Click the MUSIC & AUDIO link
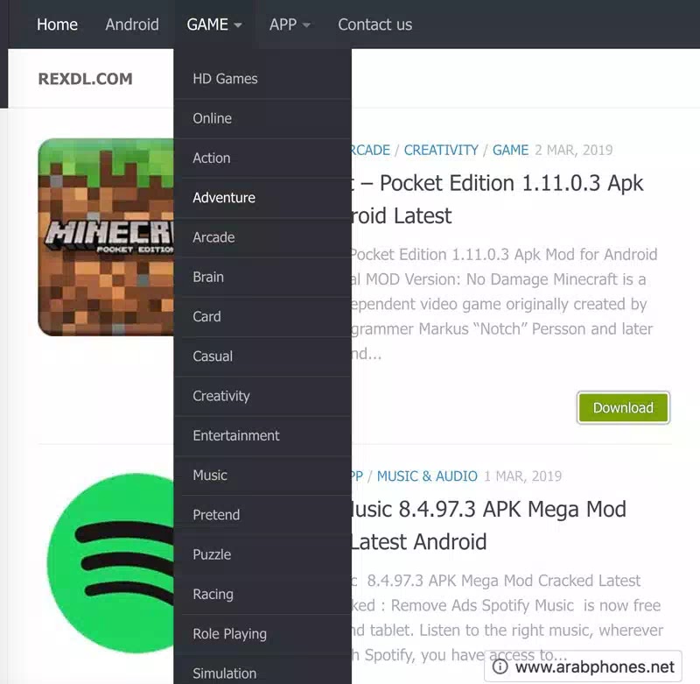Image resolution: width=700 pixels, height=684 pixels. 427,476
